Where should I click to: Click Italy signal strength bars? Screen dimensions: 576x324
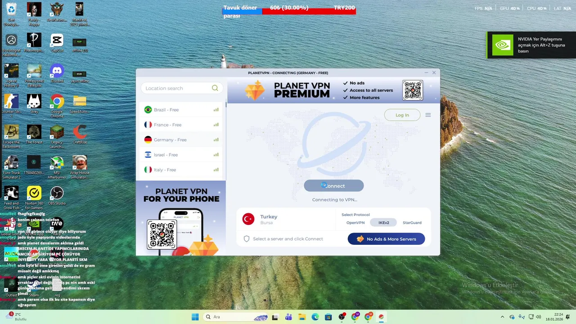(216, 170)
